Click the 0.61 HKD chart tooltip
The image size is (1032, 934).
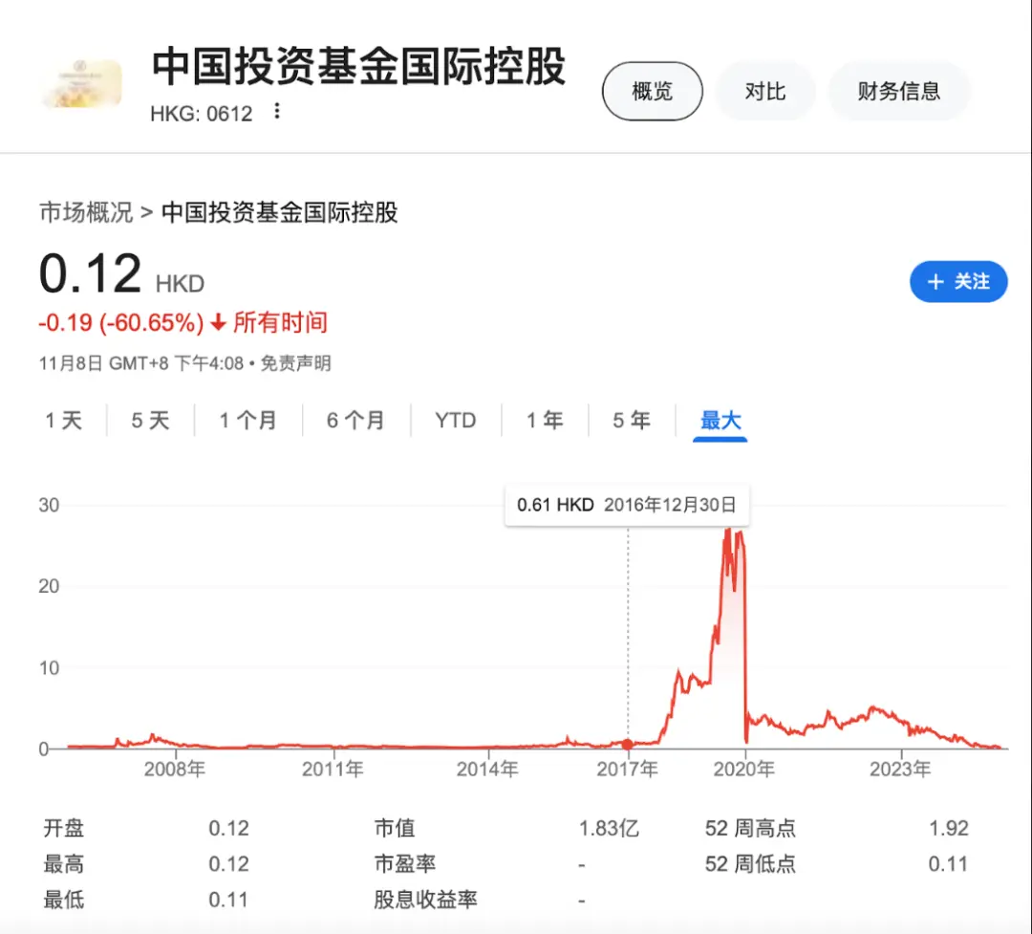tap(626, 505)
